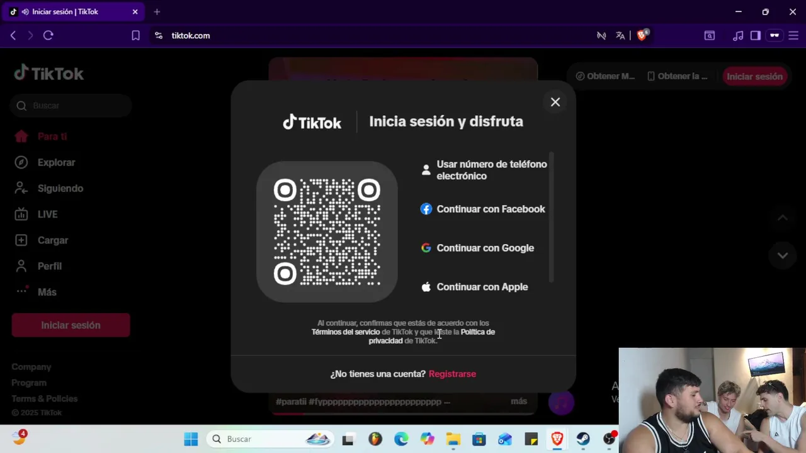This screenshot has width=806, height=453.
Task: Click Obtener la... app button
Action: [x=678, y=76]
